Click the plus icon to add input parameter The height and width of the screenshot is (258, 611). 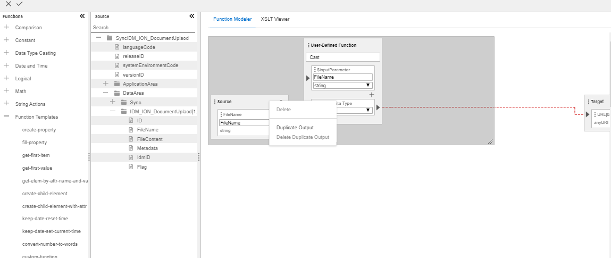pos(371,95)
